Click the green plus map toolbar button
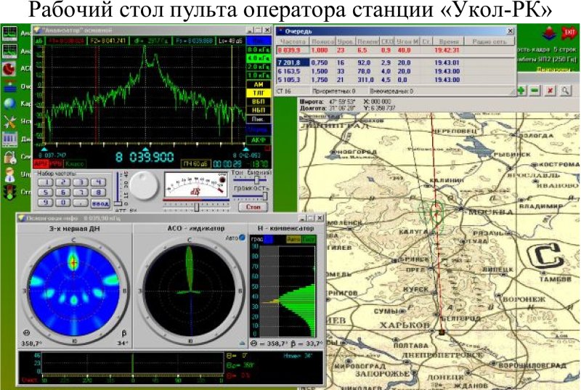This screenshot has width=581, height=390. coord(521,90)
